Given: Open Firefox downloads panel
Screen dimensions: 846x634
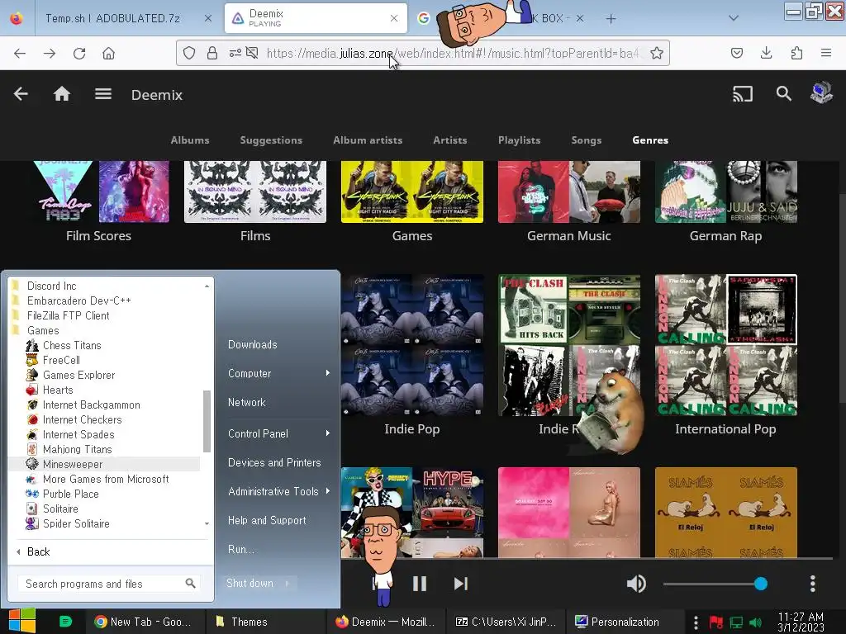Looking at the screenshot, I should point(766,53).
